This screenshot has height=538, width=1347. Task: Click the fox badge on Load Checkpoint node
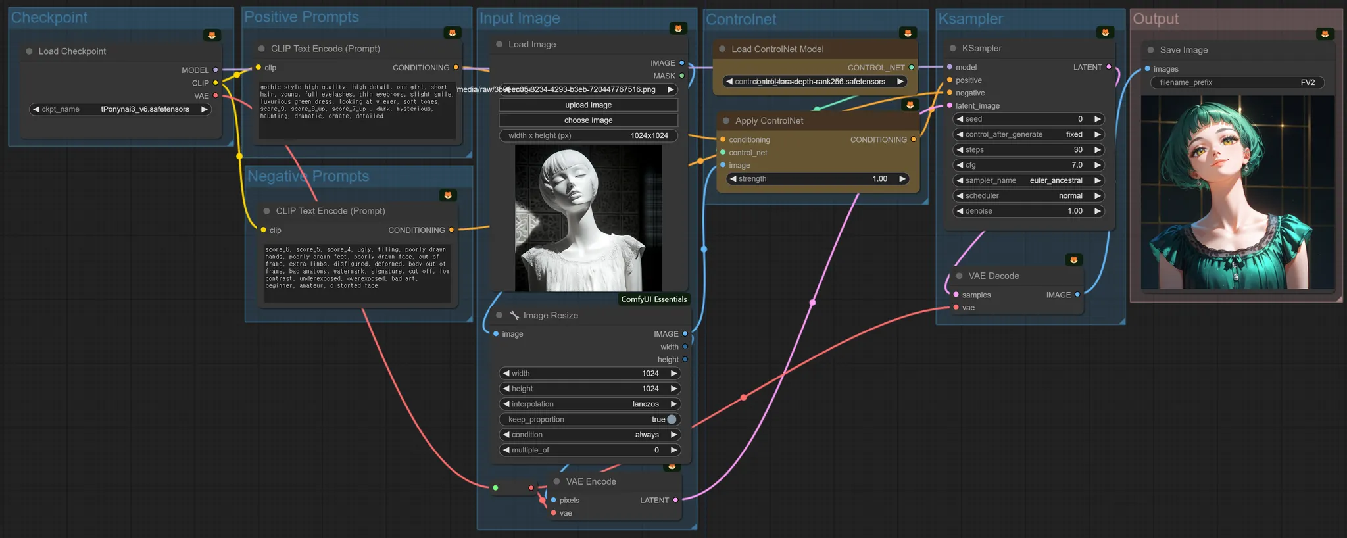tap(212, 36)
